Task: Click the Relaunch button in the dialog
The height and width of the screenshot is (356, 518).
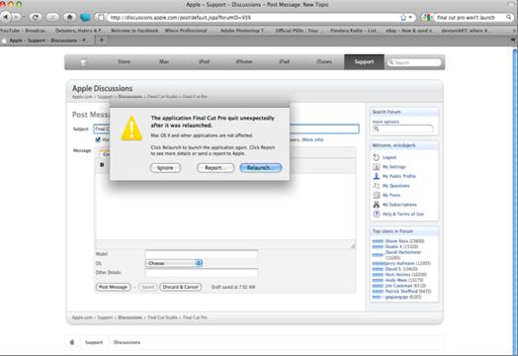Action: point(261,168)
